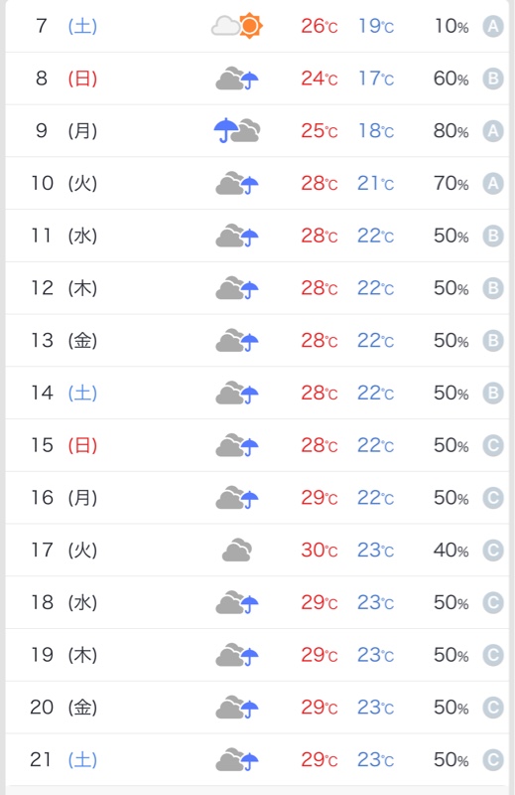Select the reliability C badge on day 15
This screenshot has width=515, height=795.
pyautogui.click(x=493, y=445)
